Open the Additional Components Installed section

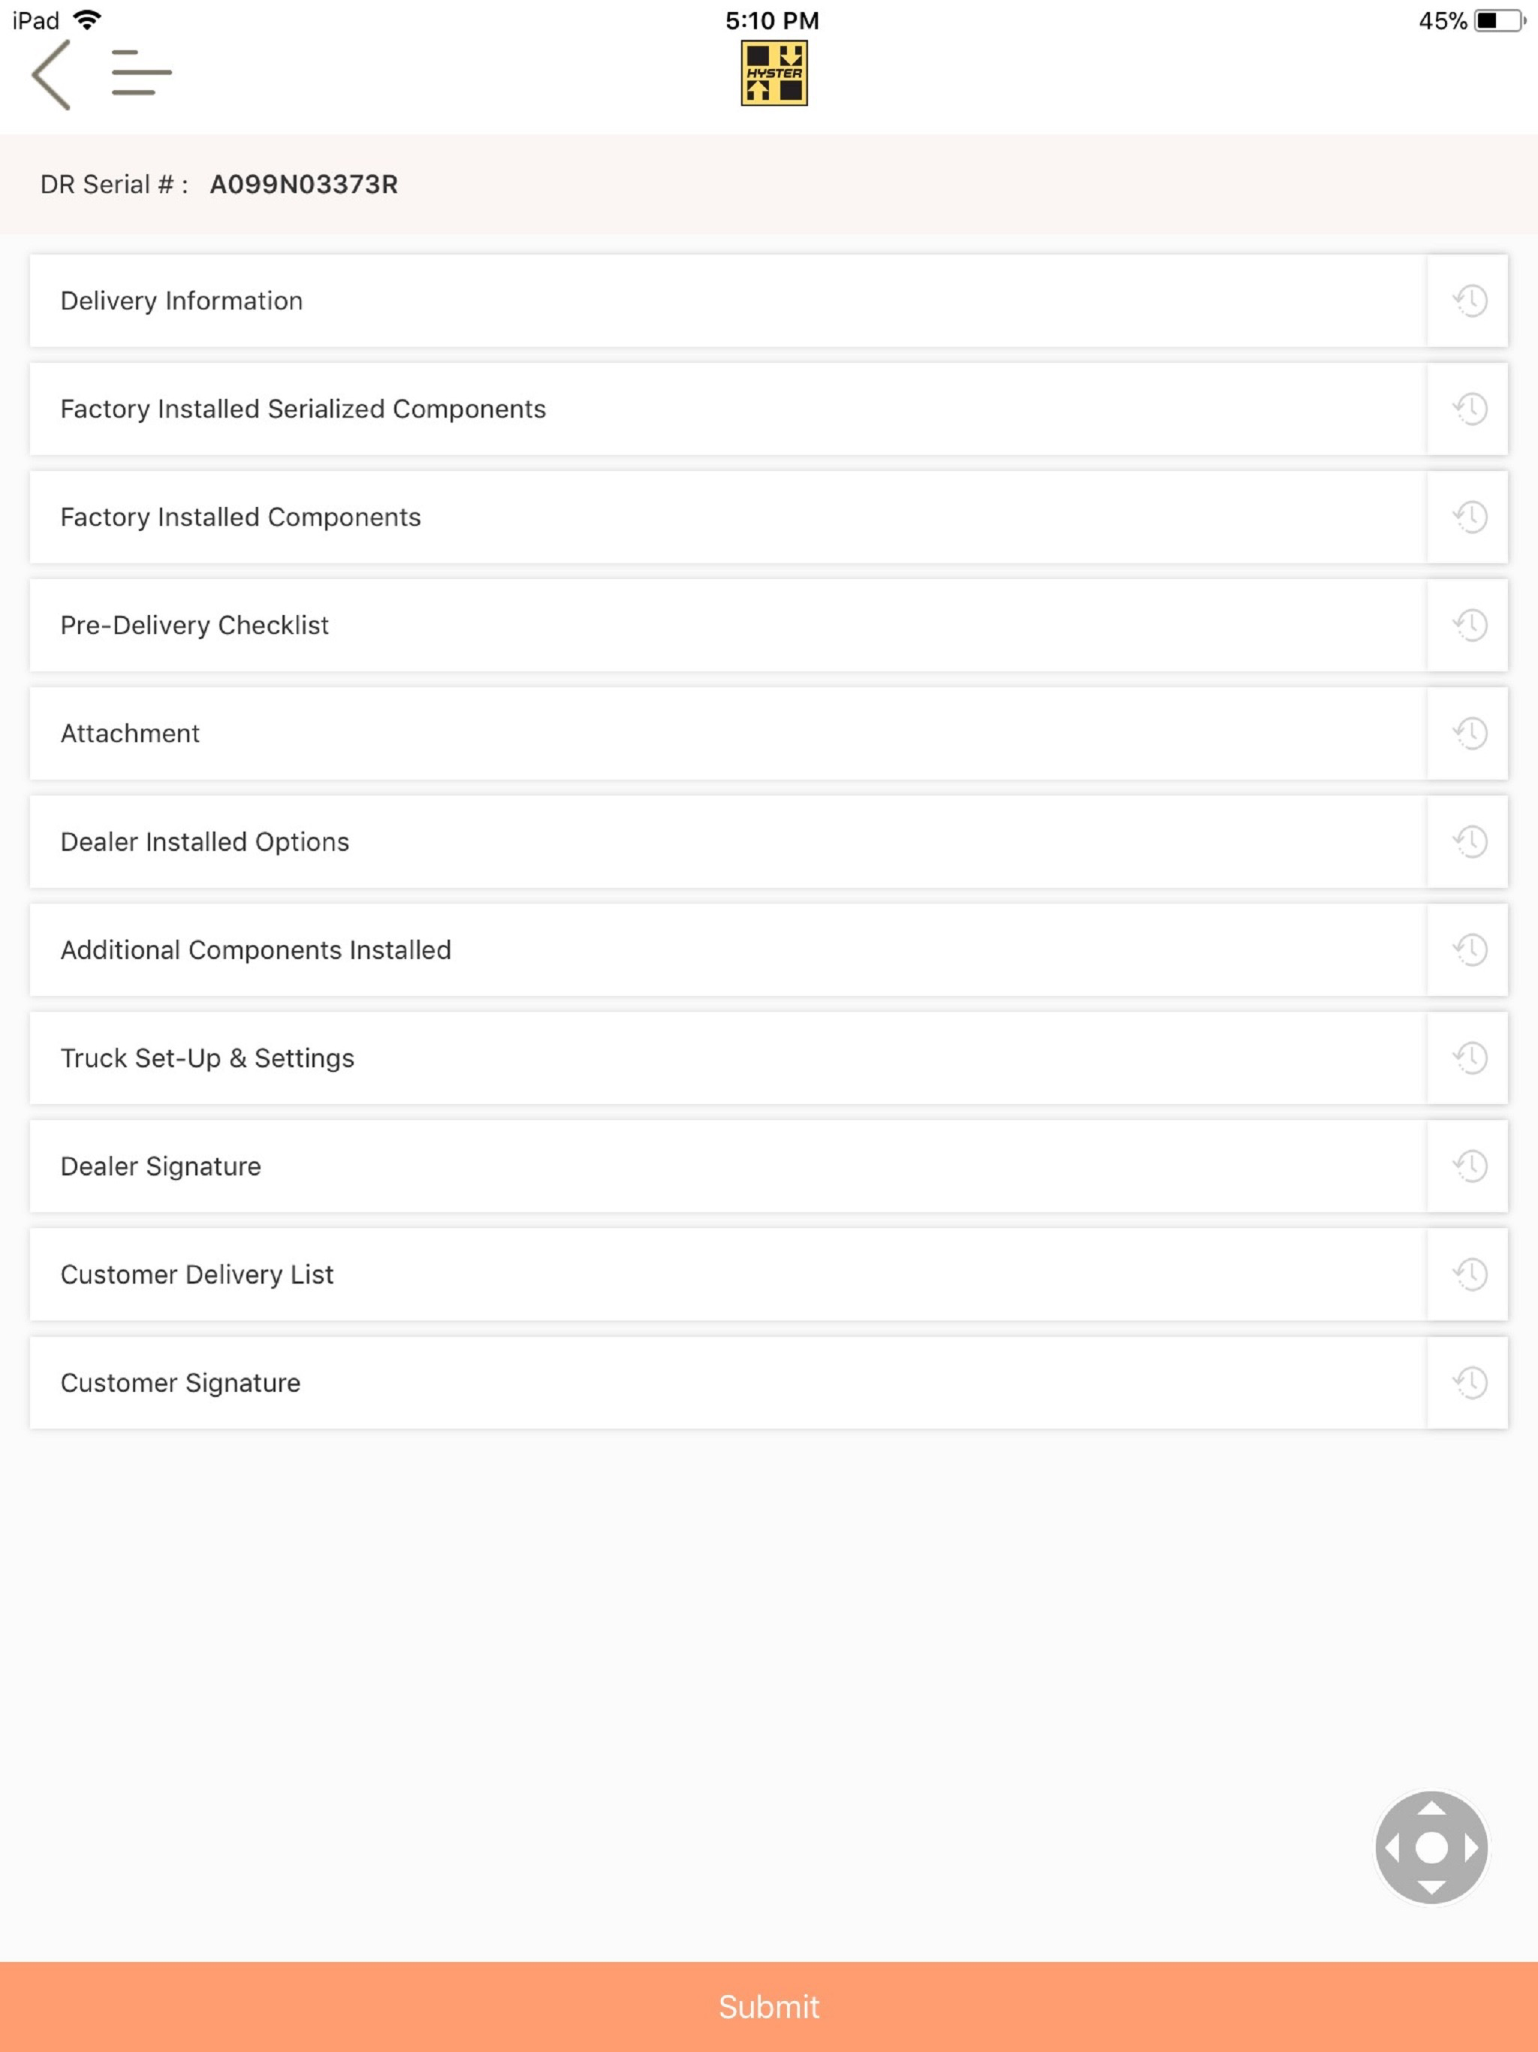point(727,950)
